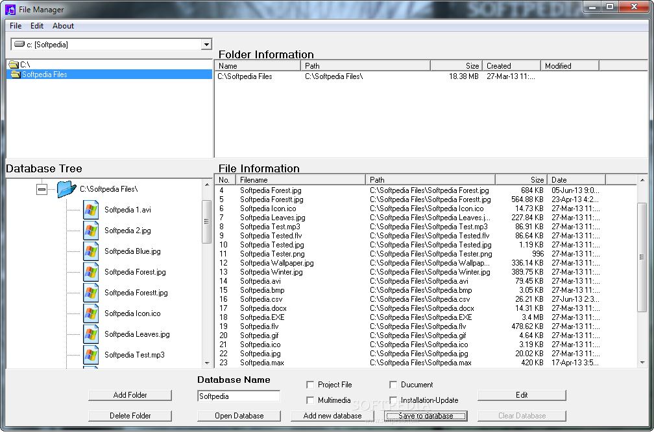
Task: Click Add new database button
Action: point(332,416)
